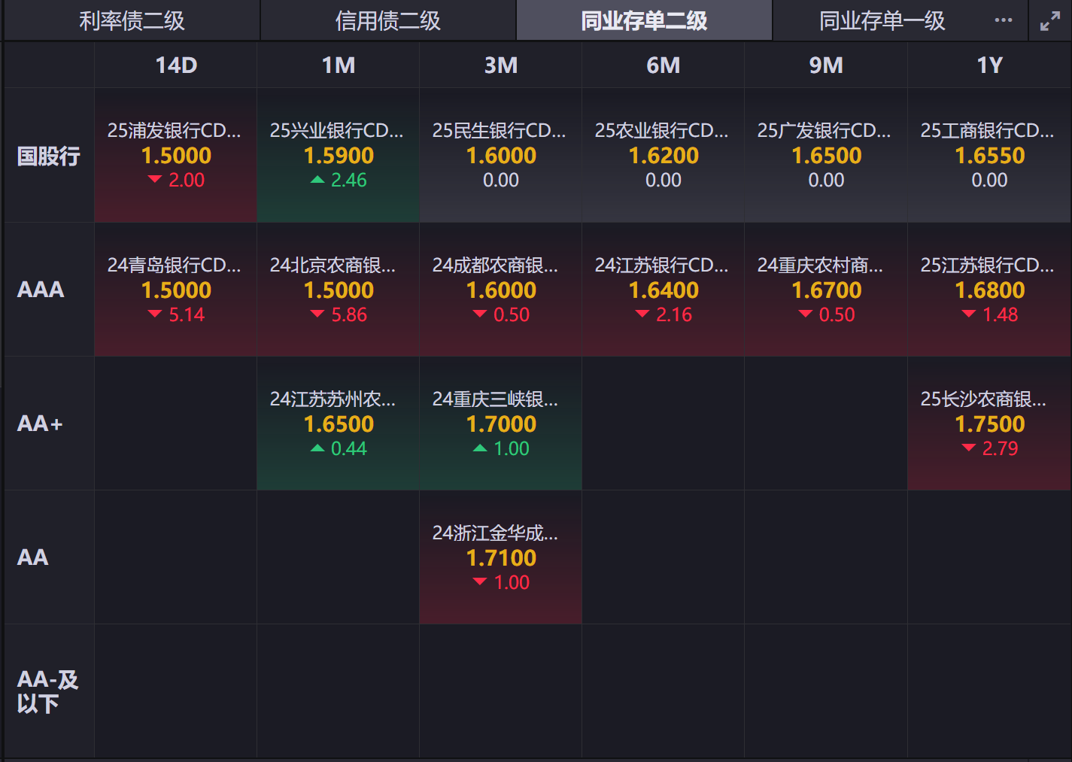
Task: Open 24江苏银行CD cell at 1.6400
Action: (x=664, y=290)
